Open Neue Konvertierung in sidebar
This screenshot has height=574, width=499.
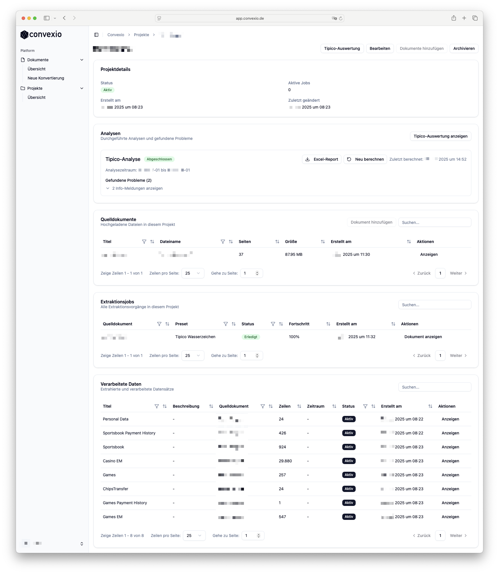click(46, 78)
